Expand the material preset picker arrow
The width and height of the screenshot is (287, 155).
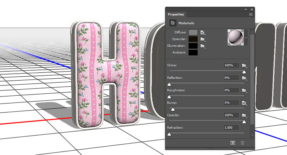pyautogui.click(x=246, y=38)
